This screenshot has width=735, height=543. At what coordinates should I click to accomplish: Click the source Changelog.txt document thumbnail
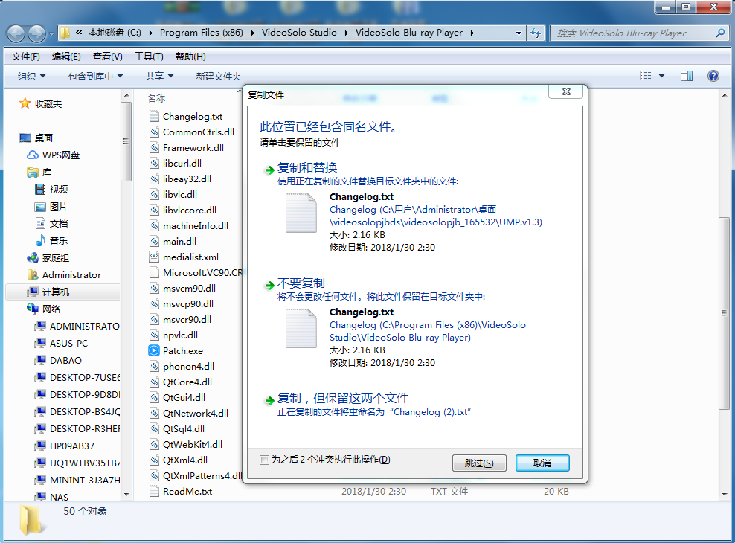tap(301, 213)
